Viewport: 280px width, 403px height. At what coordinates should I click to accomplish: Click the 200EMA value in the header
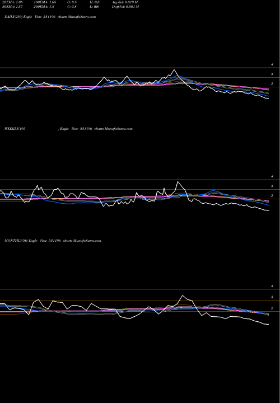tap(44, 7)
